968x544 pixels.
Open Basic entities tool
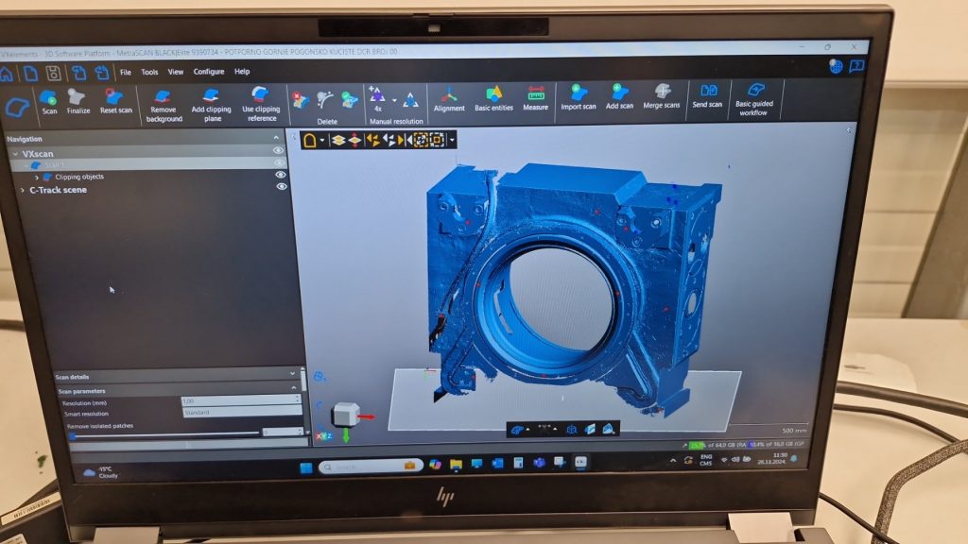(493, 97)
